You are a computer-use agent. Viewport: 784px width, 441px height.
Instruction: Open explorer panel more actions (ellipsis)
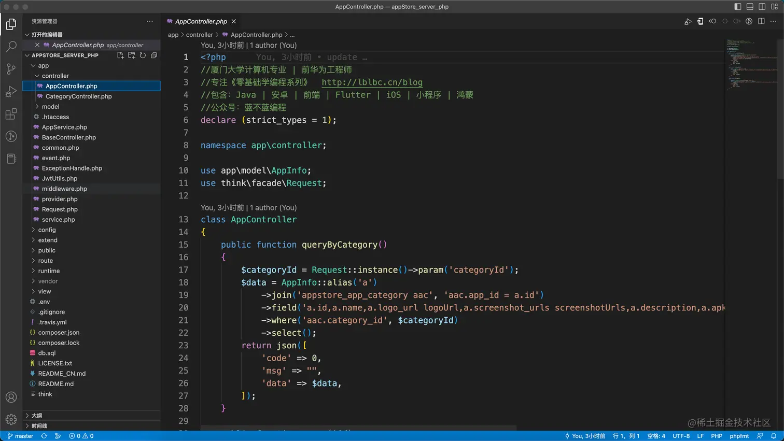click(x=150, y=21)
